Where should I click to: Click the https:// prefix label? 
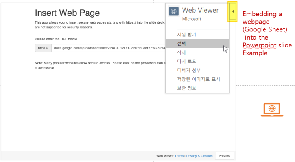pyautogui.click(x=43, y=48)
